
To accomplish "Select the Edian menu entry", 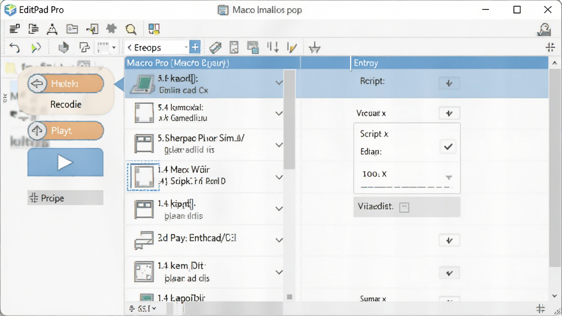I will (370, 151).
